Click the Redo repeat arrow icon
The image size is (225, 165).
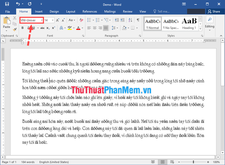pos(30,4)
